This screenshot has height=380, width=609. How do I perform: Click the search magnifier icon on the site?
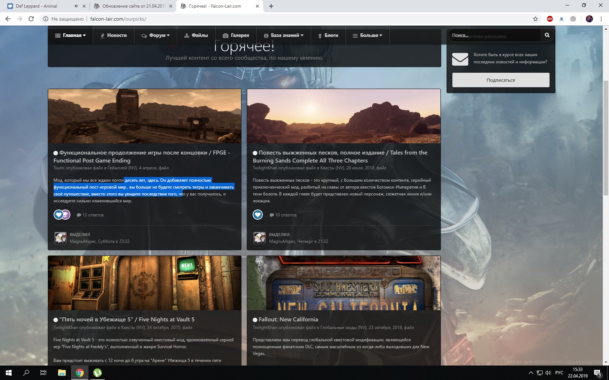tap(547, 35)
